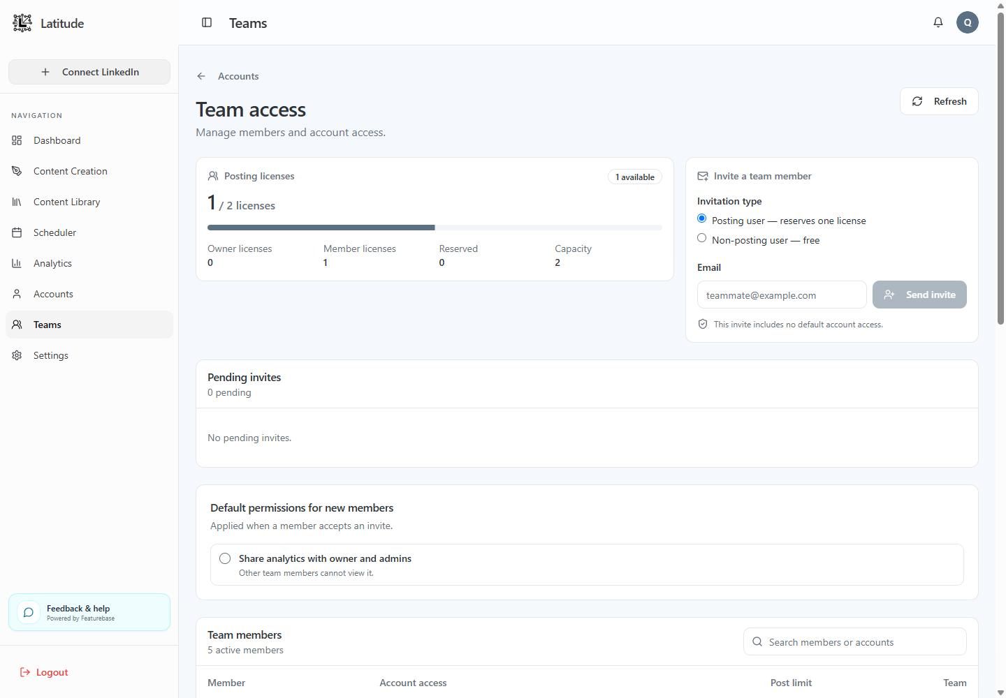Viewport: 1006px width, 698px height.
Task: Open Settings from sidebar
Action: coord(89,355)
